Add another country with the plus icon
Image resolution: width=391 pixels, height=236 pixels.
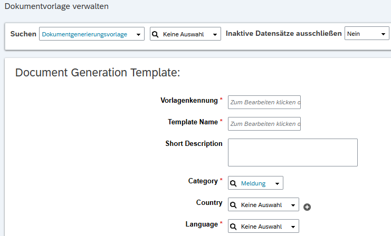[x=307, y=207]
